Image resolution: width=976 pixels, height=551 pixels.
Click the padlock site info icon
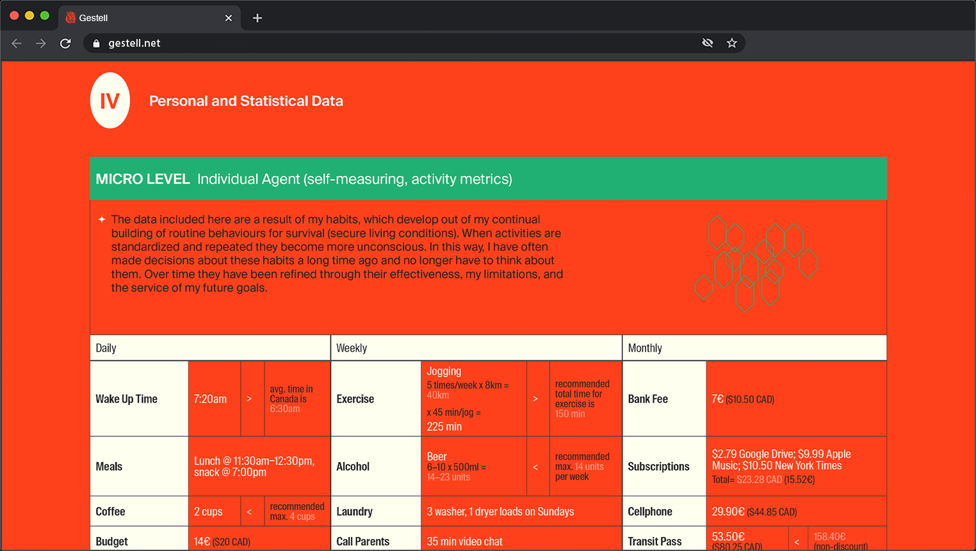coord(97,44)
